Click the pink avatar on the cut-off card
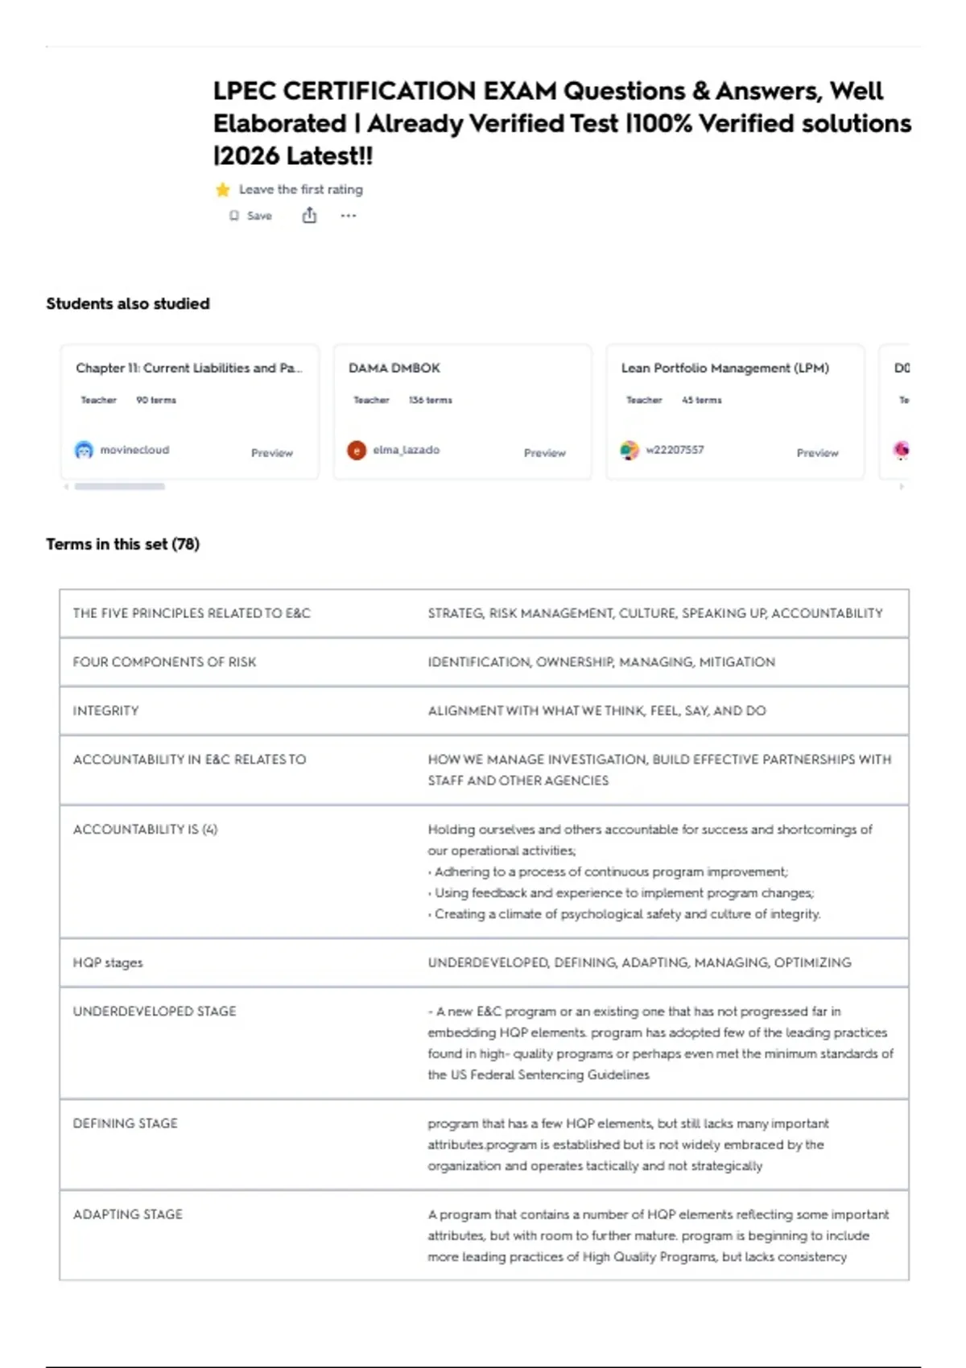966x1368 pixels. point(902,450)
